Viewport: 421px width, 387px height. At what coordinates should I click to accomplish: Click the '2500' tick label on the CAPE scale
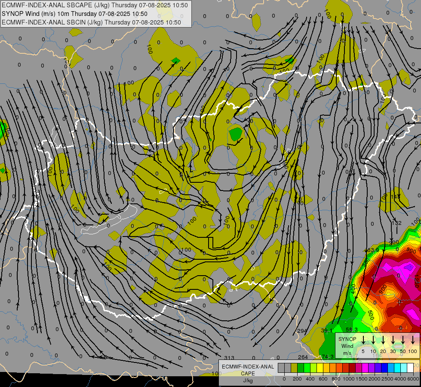(387, 379)
